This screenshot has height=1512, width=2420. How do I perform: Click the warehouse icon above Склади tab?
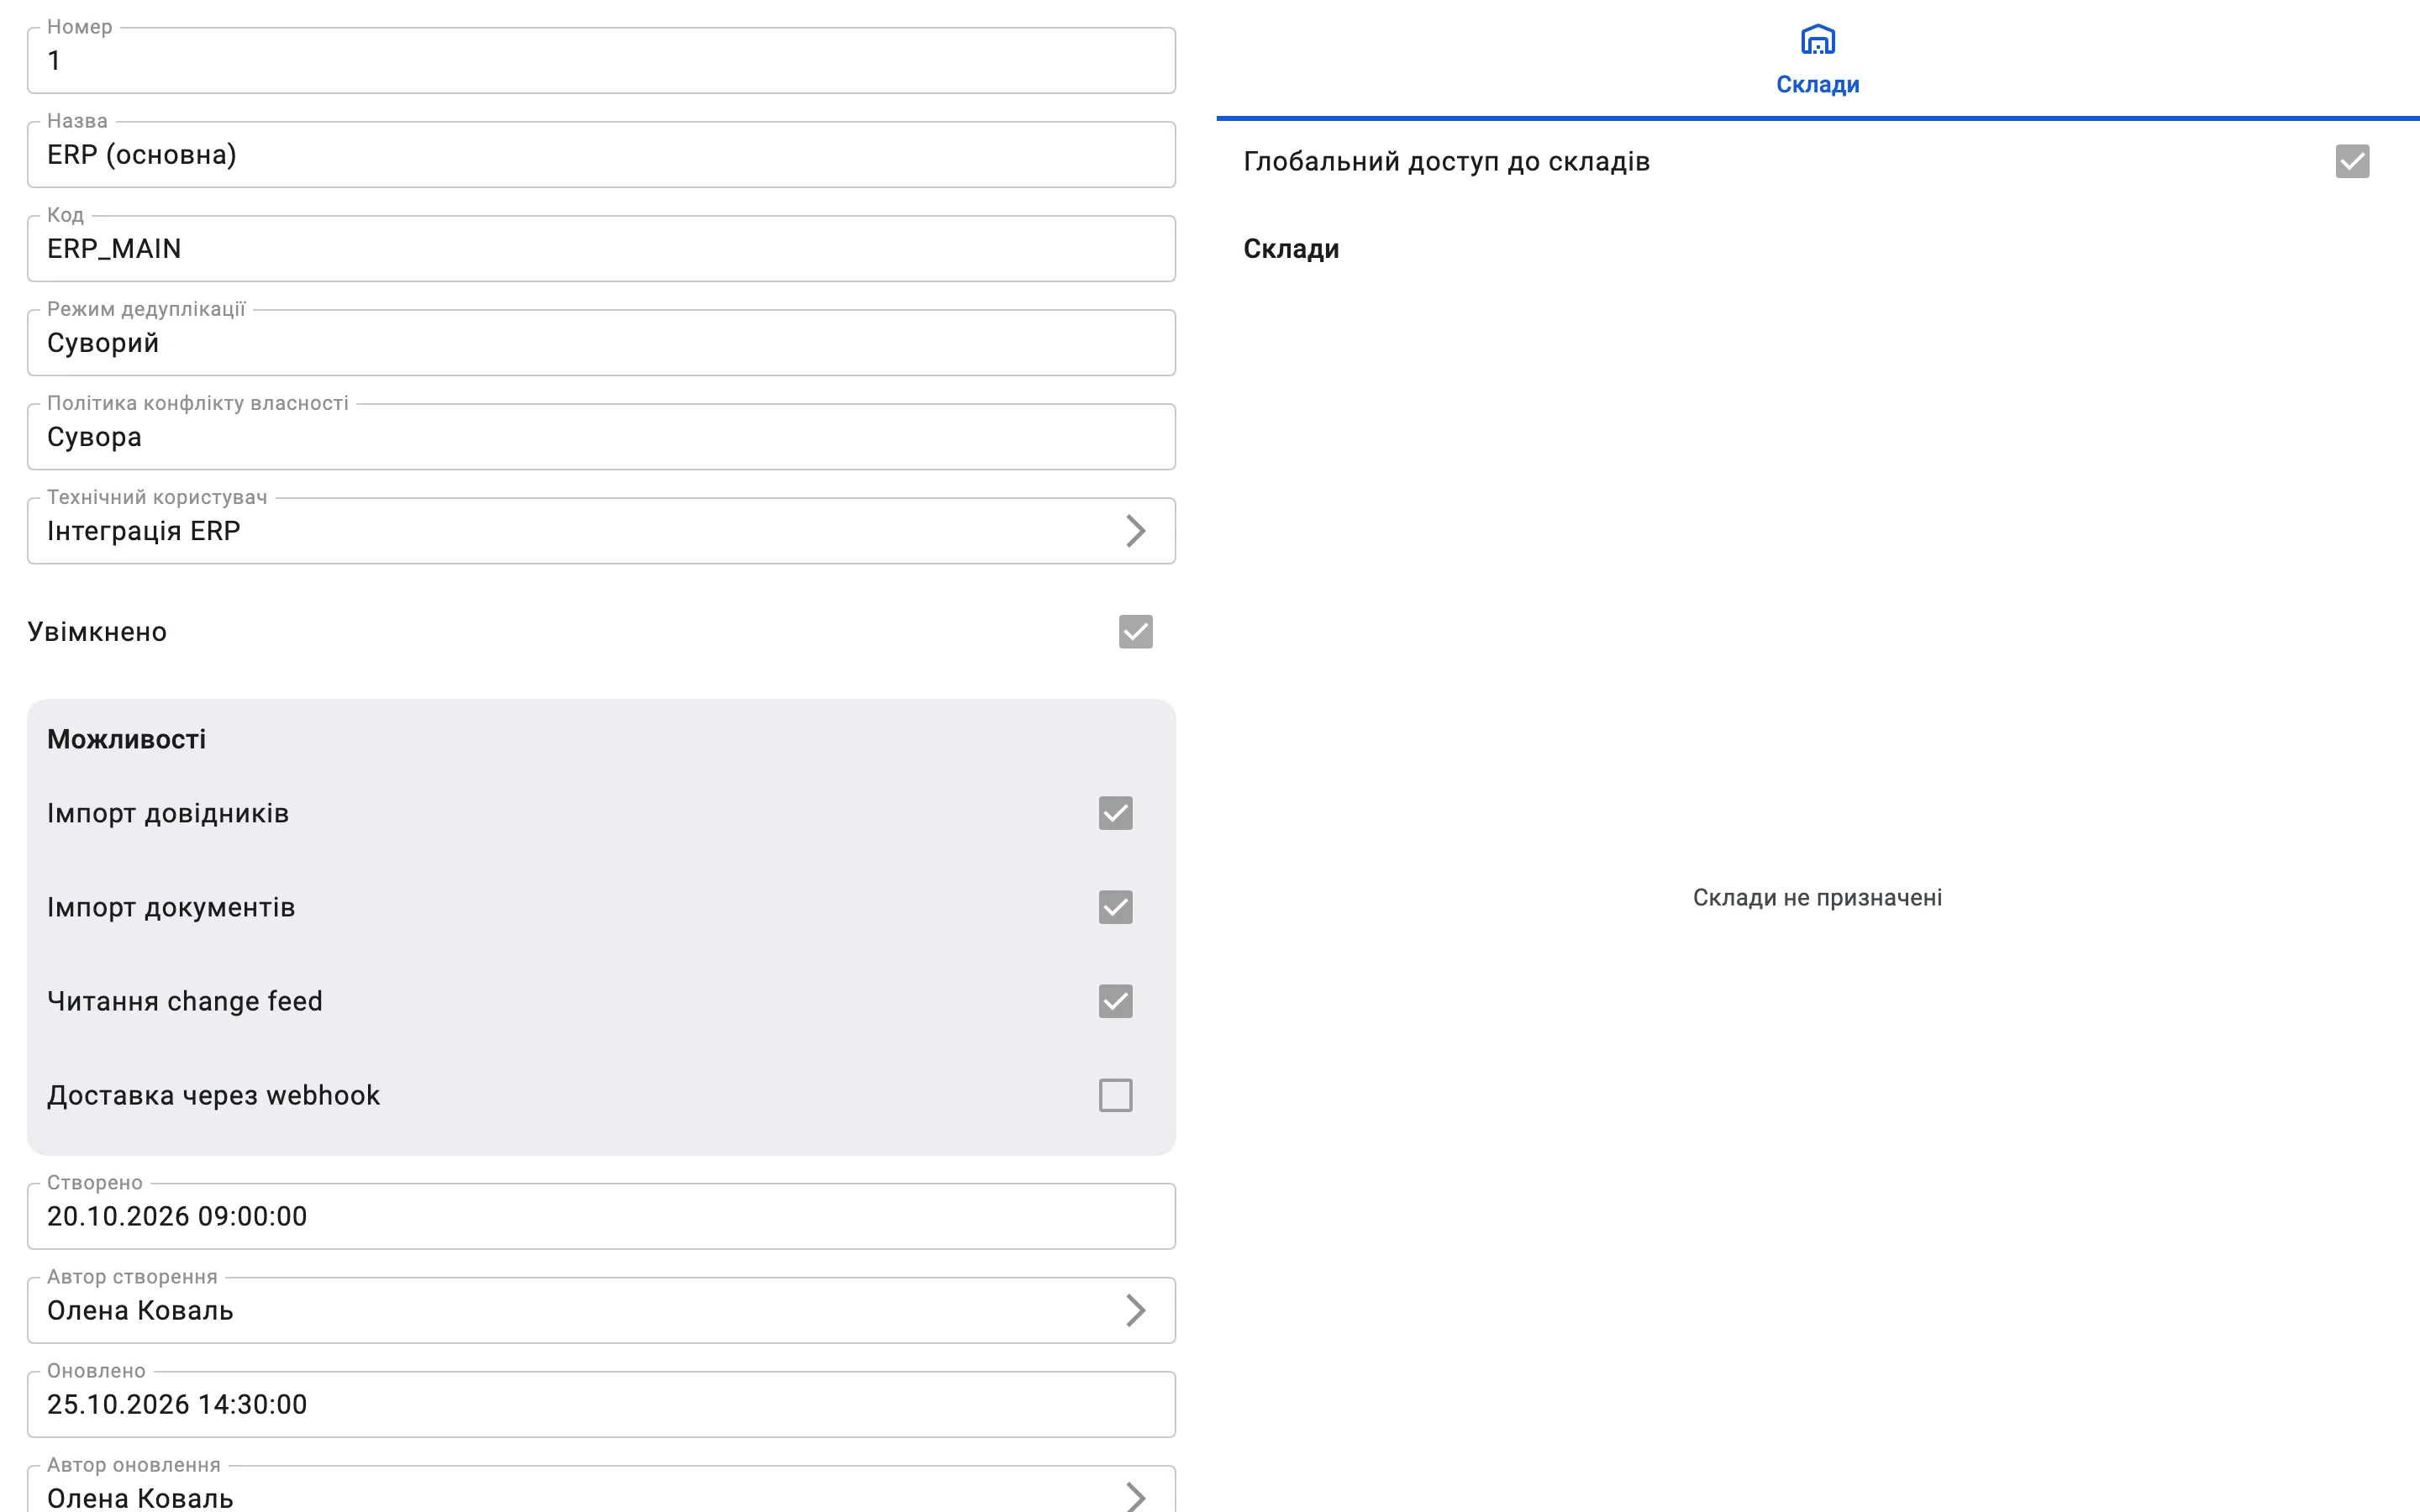[x=1817, y=40]
